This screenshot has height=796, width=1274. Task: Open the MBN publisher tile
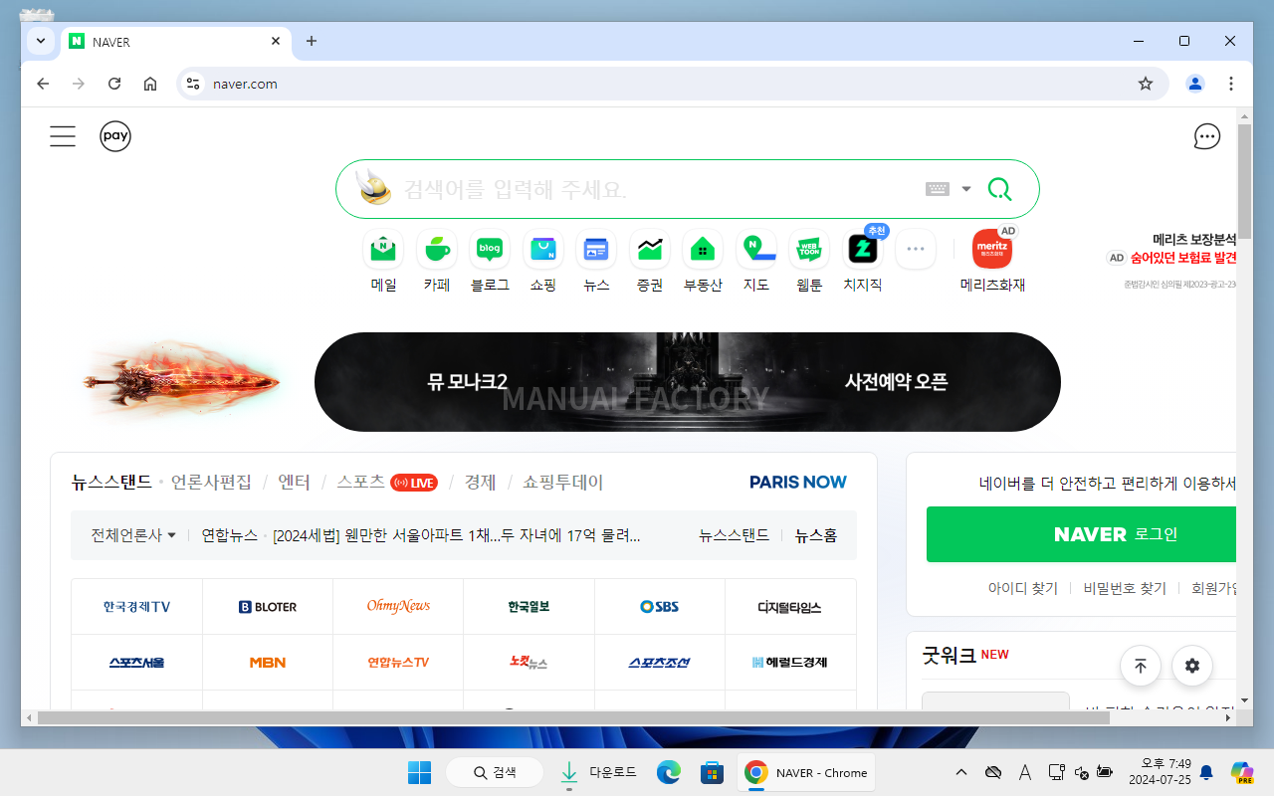[268, 663]
